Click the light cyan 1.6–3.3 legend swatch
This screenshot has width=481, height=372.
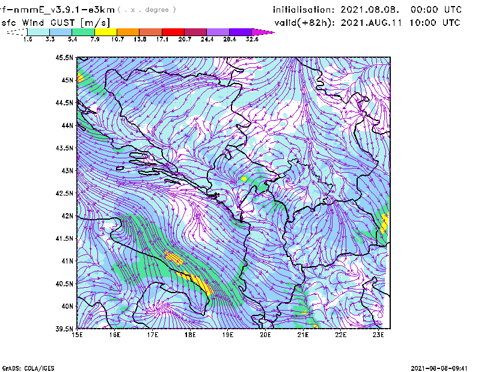(38, 32)
